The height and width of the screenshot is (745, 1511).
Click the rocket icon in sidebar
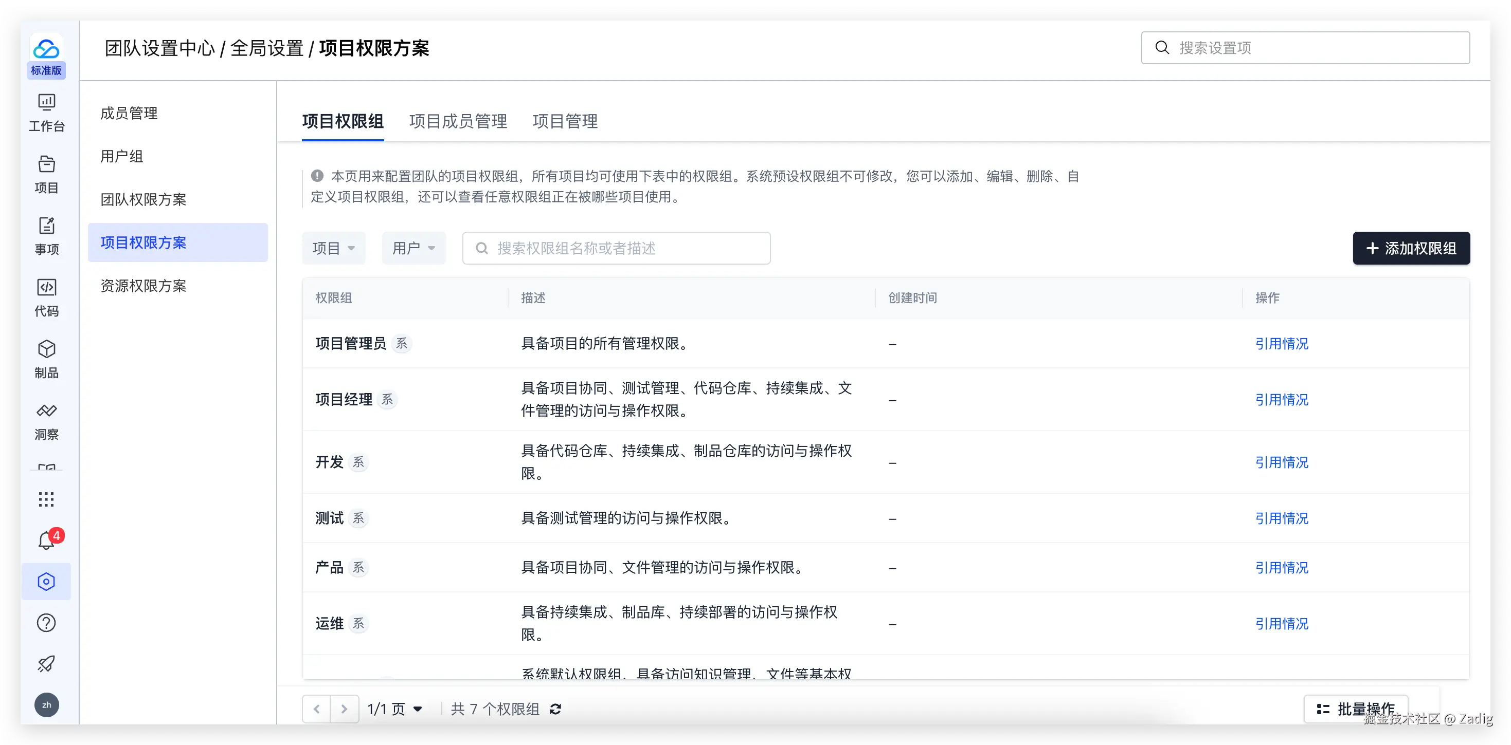coord(46,663)
